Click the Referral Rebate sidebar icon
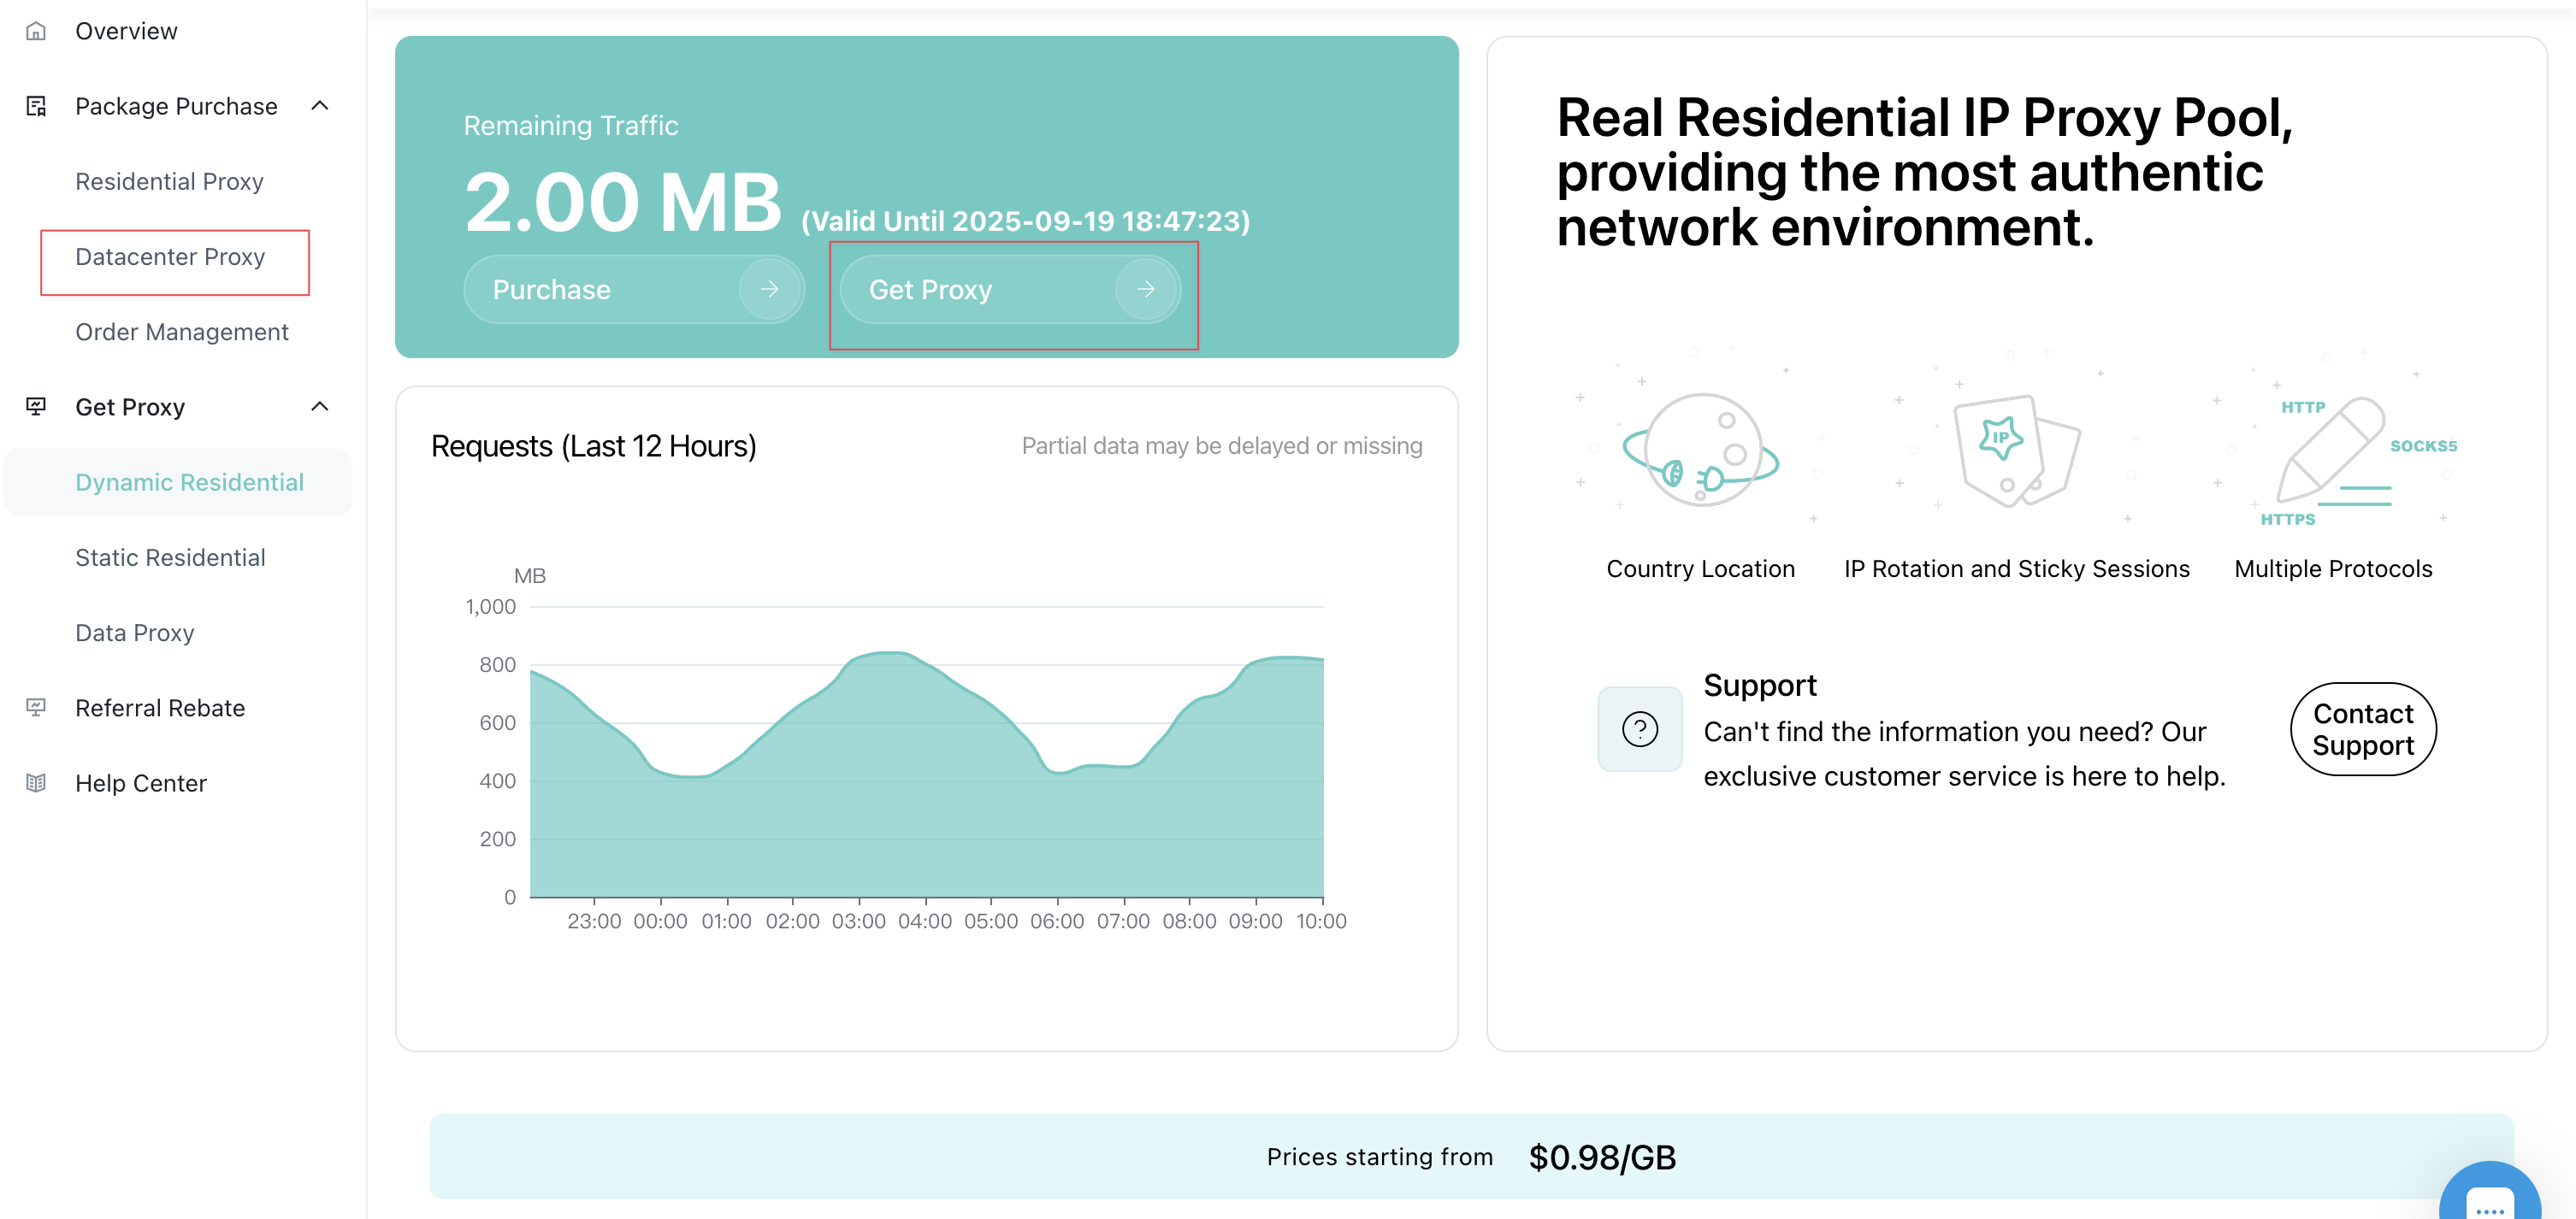2576x1219 pixels. click(x=36, y=708)
